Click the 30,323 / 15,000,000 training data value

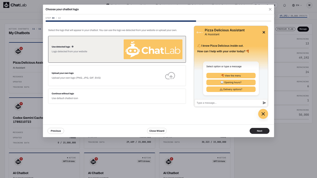(214, 142)
